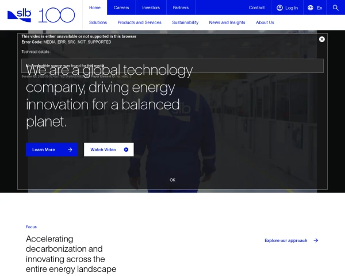The height and width of the screenshot is (276, 345).
Task: Click the arrow in Learn More button
Action: 70,149
